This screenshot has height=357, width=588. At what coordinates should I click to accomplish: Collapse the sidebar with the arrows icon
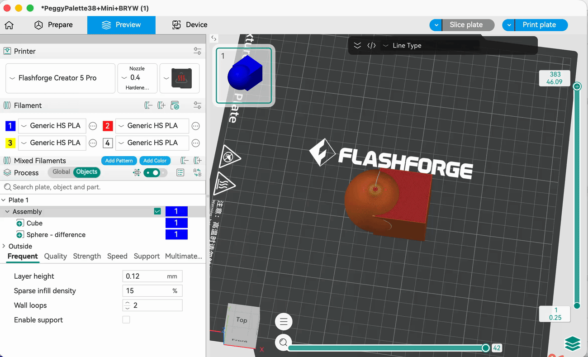pos(214,38)
